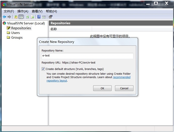Click the Up one level folder icon
The image size is (174, 132).
coord(16,17)
